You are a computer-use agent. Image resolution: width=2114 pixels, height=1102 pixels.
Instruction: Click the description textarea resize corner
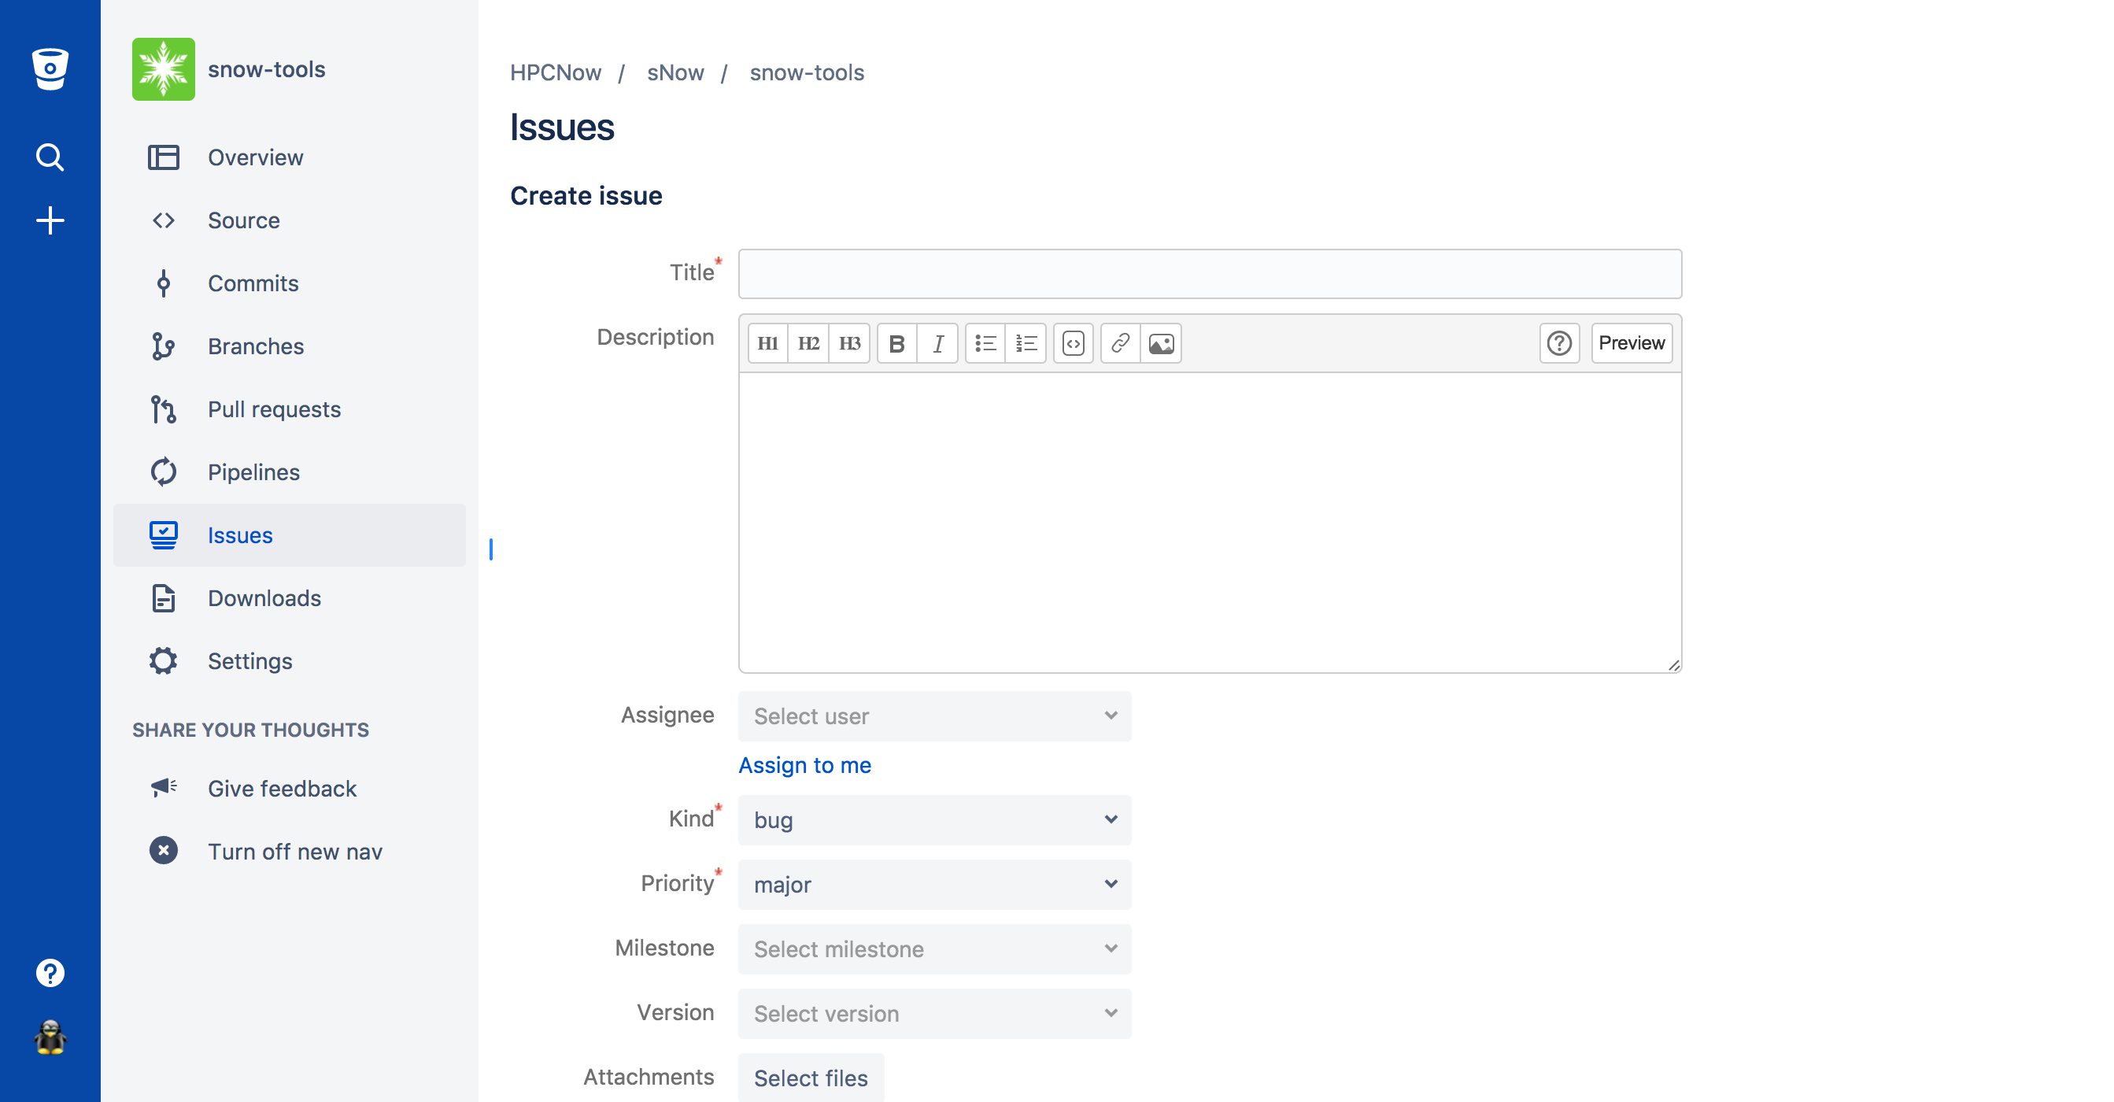(x=1673, y=664)
